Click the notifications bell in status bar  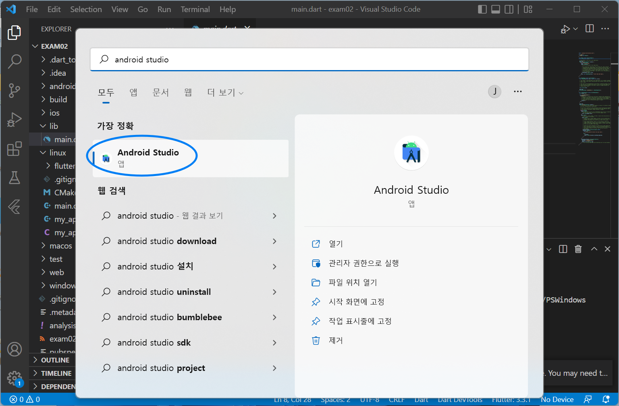[x=606, y=399]
